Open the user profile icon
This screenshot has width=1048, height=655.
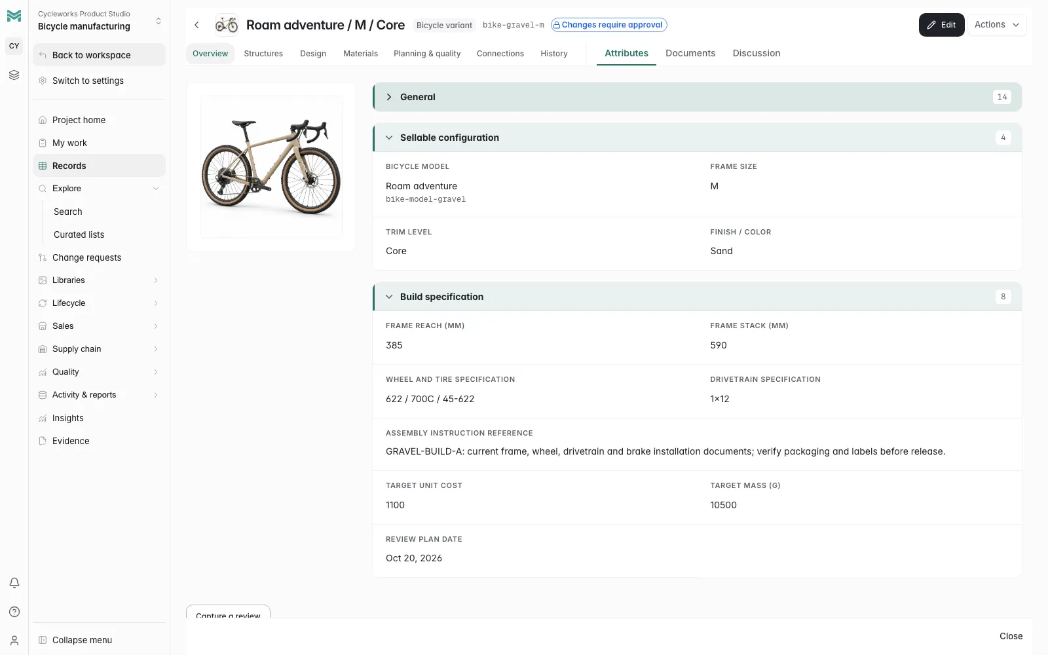(14, 641)
